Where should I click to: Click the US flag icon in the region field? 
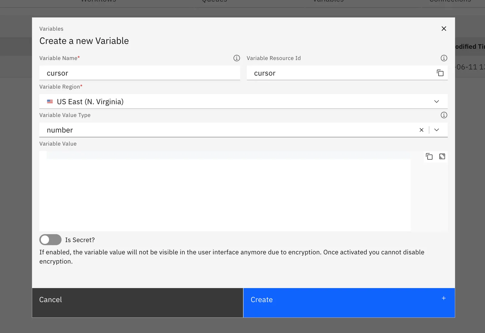(x=50, y=102)
